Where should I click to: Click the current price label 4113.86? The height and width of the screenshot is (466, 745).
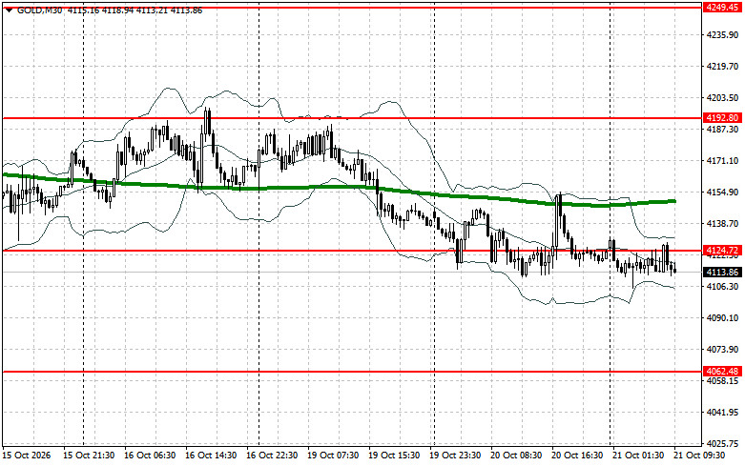tap(722, 272)
